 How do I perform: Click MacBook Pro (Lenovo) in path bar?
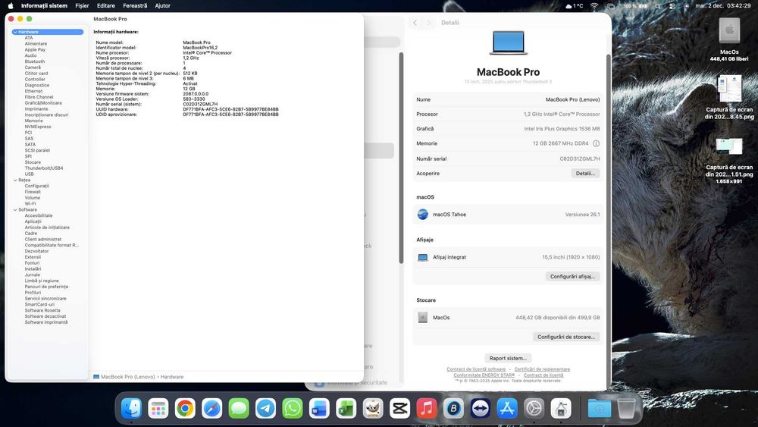pos(127,377)
